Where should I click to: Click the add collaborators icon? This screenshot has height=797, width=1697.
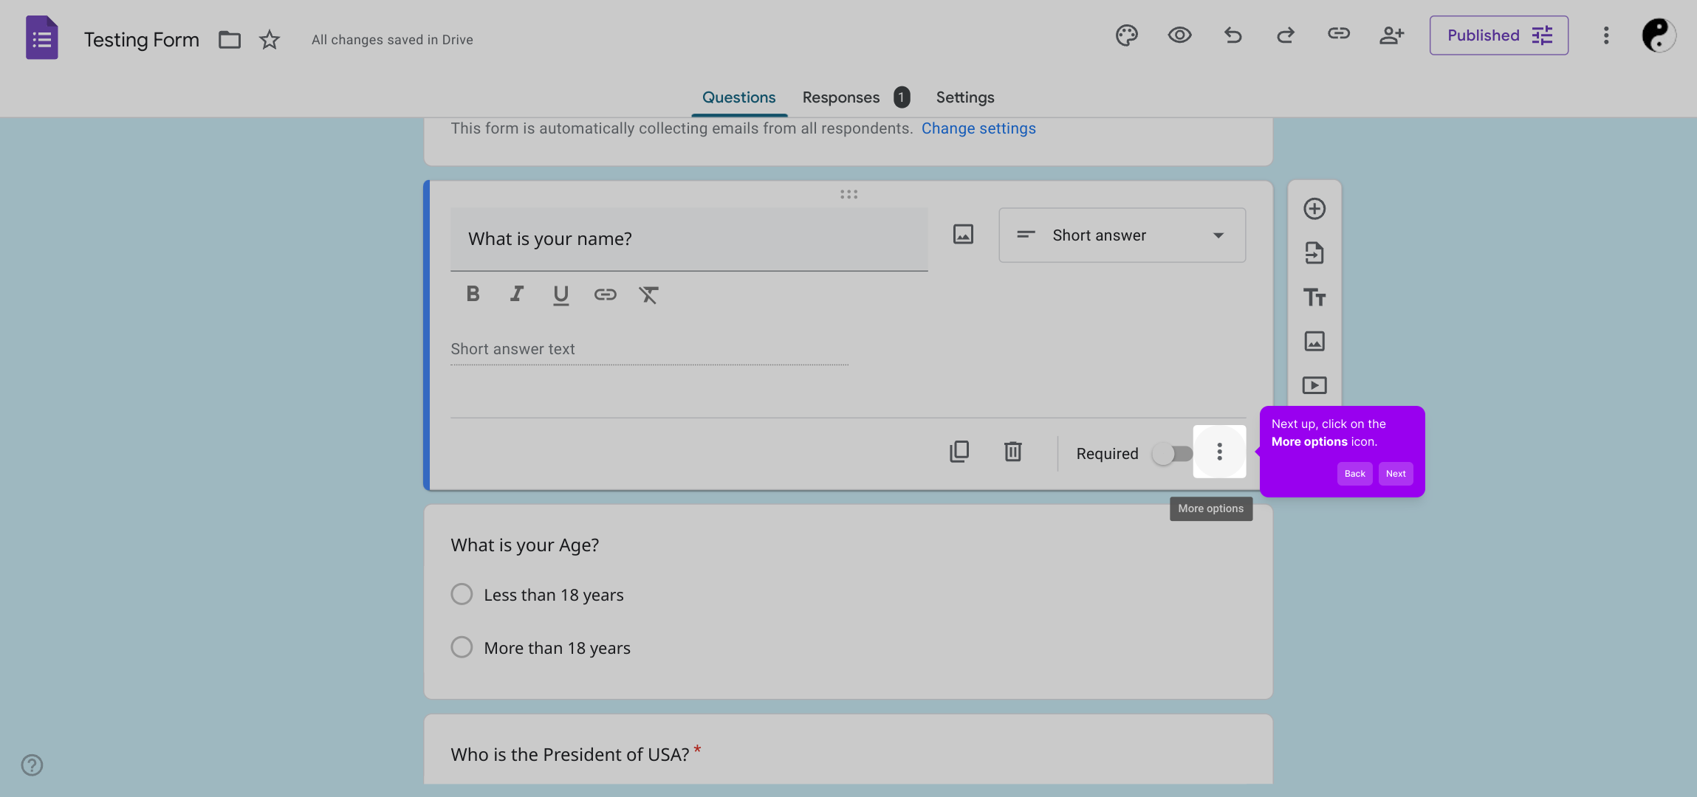click(1391, 35)
